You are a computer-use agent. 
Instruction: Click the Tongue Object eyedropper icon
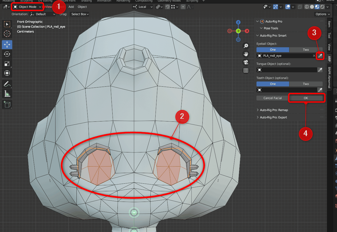[320, 70]
